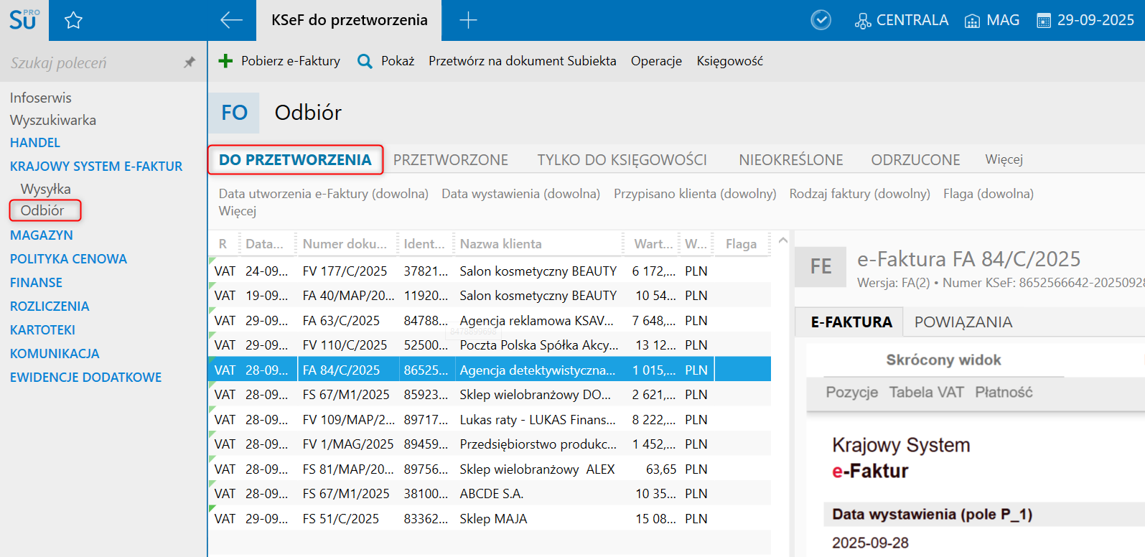Expand the KARTOTEKI module
This screenshot has width=1145, height=557.
pos(42,330)
